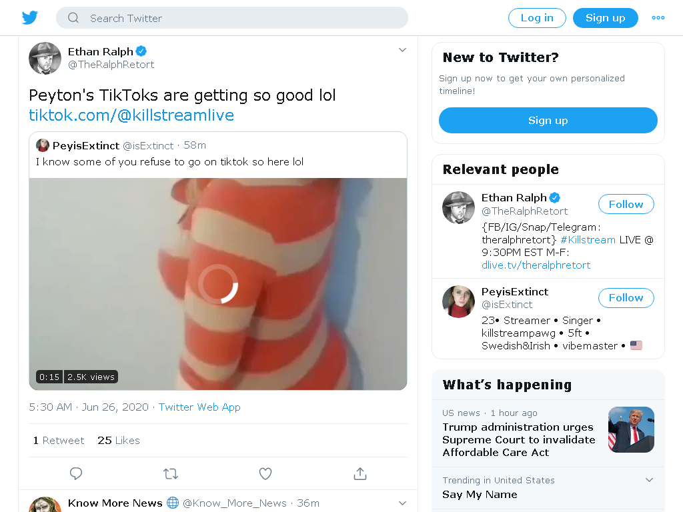The height and width of the screenshot is (512, 683).
Task: Click the Twitter bird logo
Action: tap(29, 18)
